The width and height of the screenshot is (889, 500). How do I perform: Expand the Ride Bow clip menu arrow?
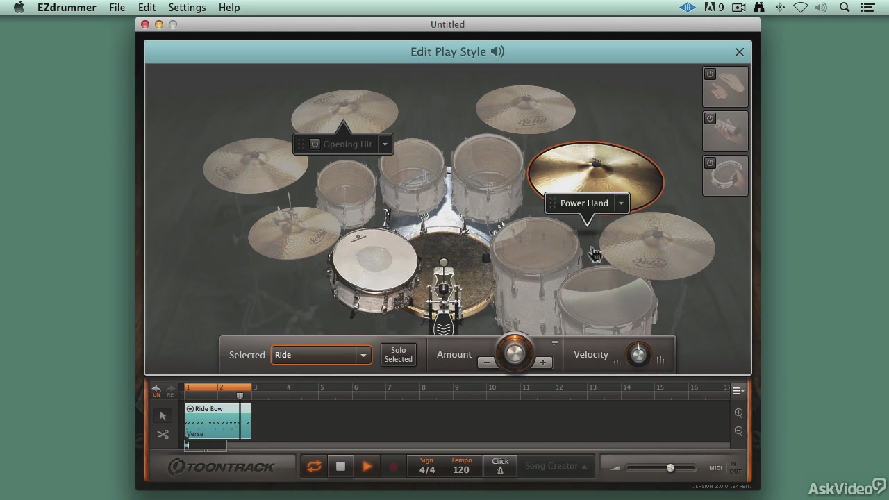point(190,409)
